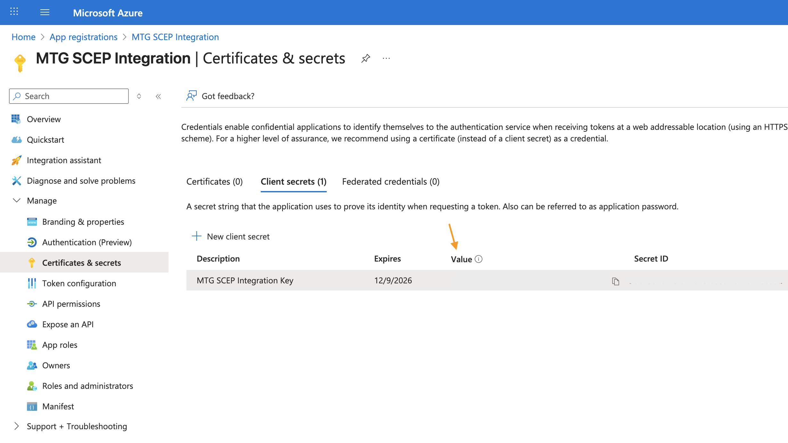This screenshot has height=443, width=788.
Task: Open Branding & properties settings
Action: pyautogui.click(x=83, y=221)
